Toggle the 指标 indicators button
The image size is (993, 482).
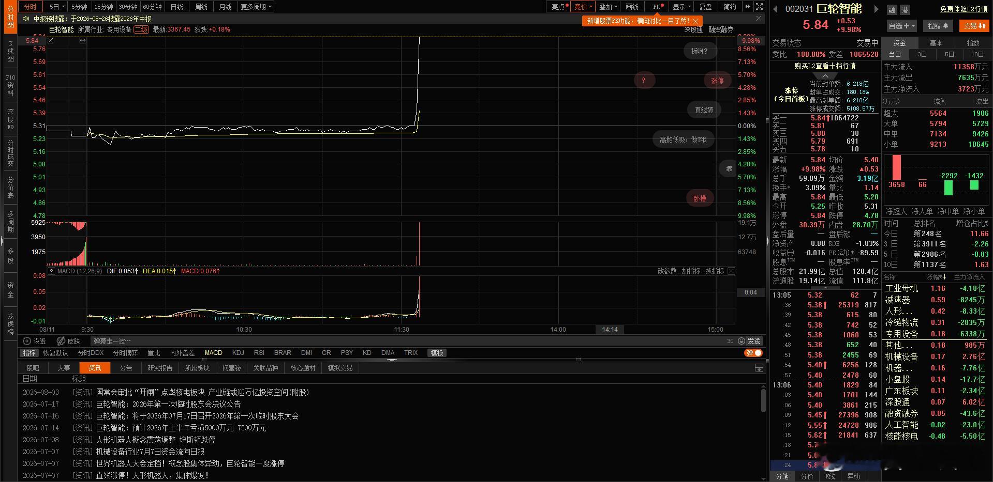(29, 353)
